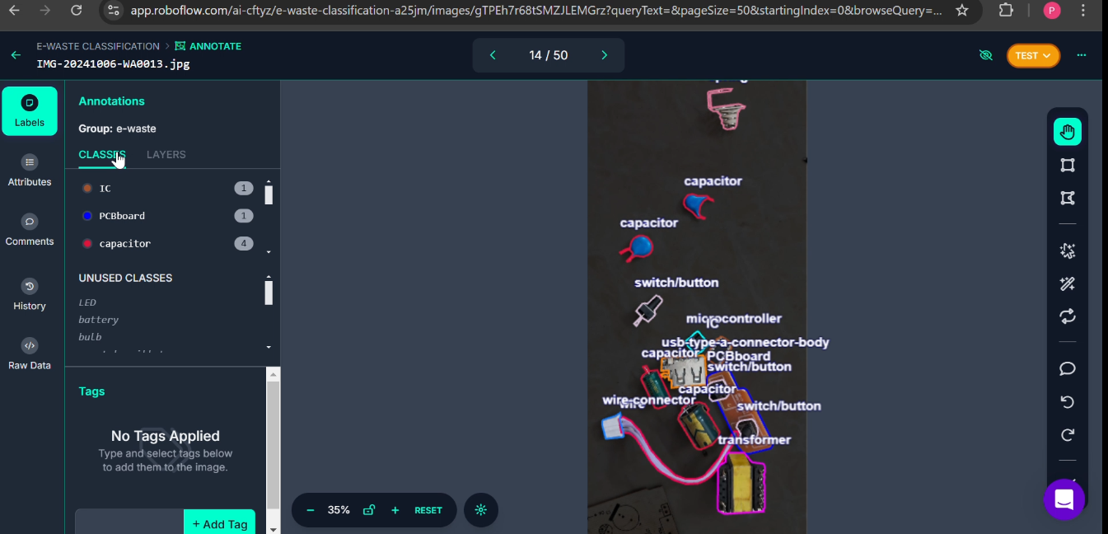Switch to the CLASSES tab

click(102, 155)
